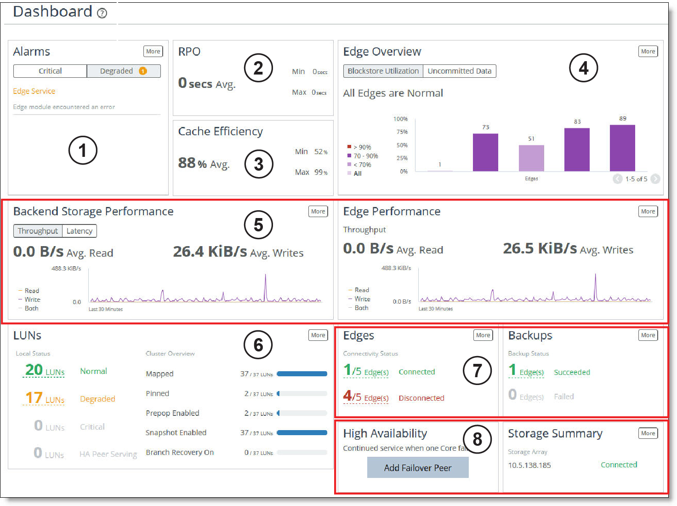Filter chart by > 90% legend swatch
The height and width of the screenshot is (506, 677).
pyautogui.click(x=349, y=147)
